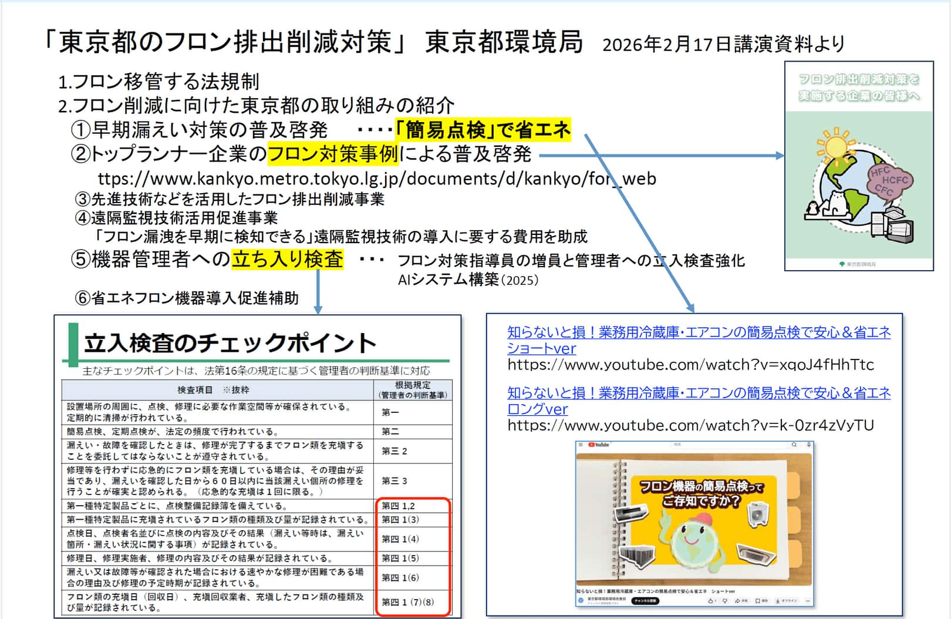Open the YouTube hamburger menu icon
Viewport: 951px width, 619px height.
[581, 445]
